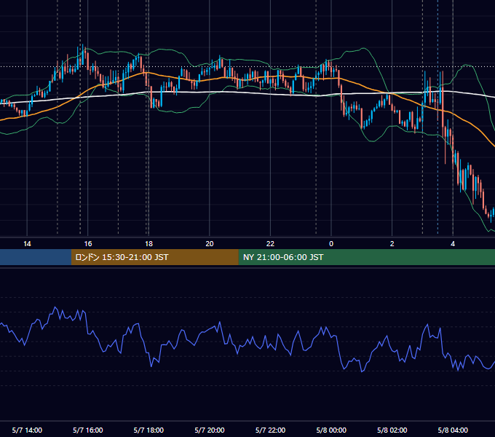The width and height of the screenshot is (495, 437).
Task: Click the 16 hour label on price chart axis
Action: [88, 244]
